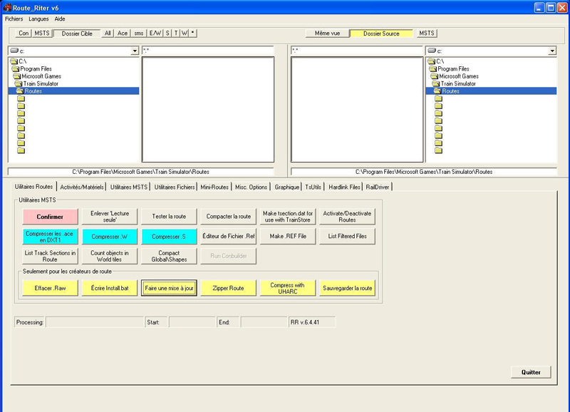This screenshot has height=412, width=570.
Task: Switch to Utilitaires MSTS tab
Action: coord(129,187)
